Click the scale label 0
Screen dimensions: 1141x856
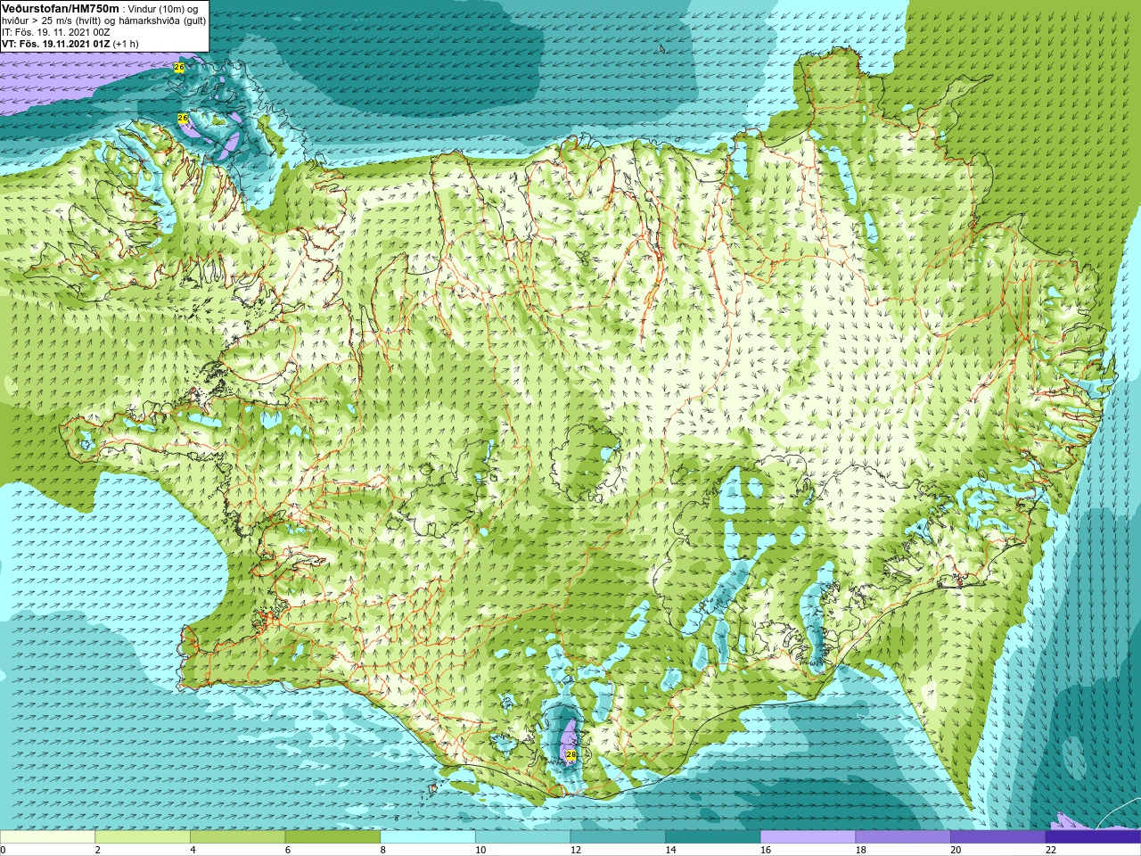pos(4,850)
